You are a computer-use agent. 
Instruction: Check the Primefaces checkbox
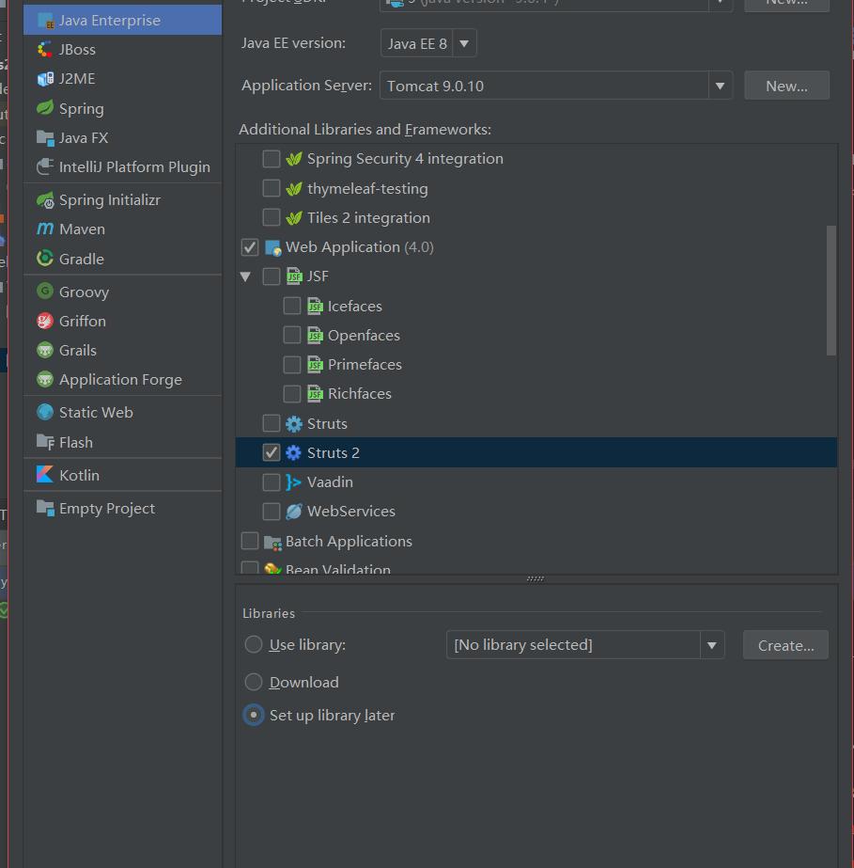(292, 364)
